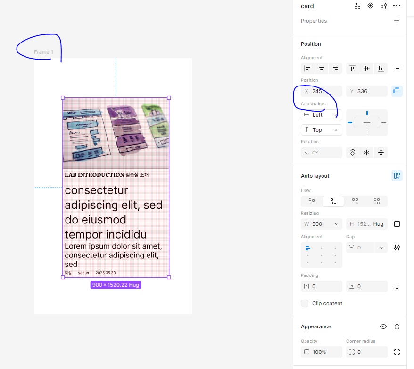
Task: Edit the Rotation field showing 0°
Action: point(321,153)
